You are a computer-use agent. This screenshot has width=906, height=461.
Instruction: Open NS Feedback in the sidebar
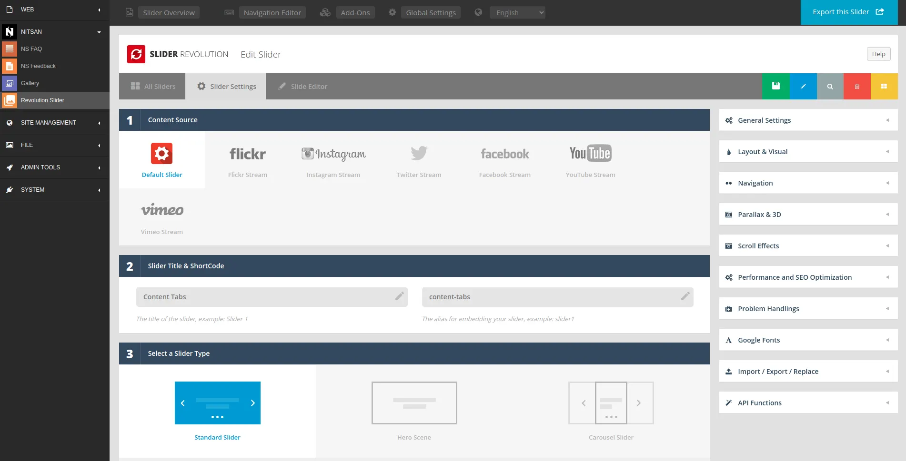(55, 66)
